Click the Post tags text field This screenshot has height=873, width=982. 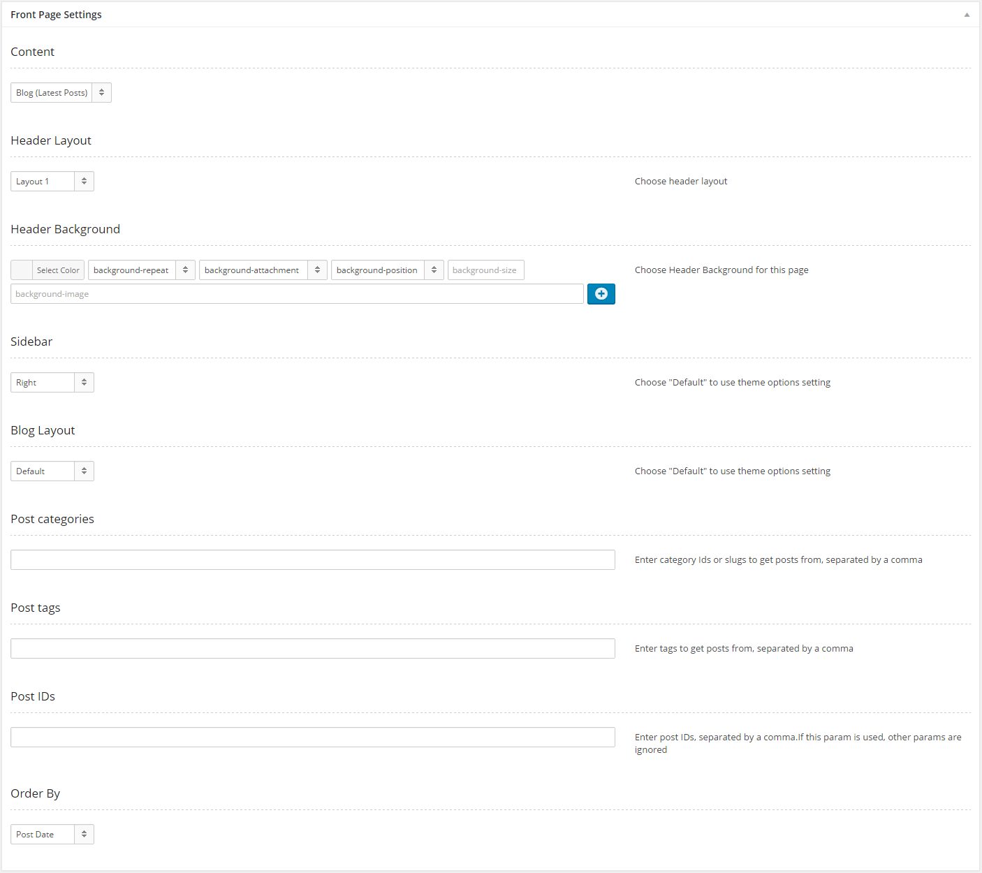tap(312, 649)
